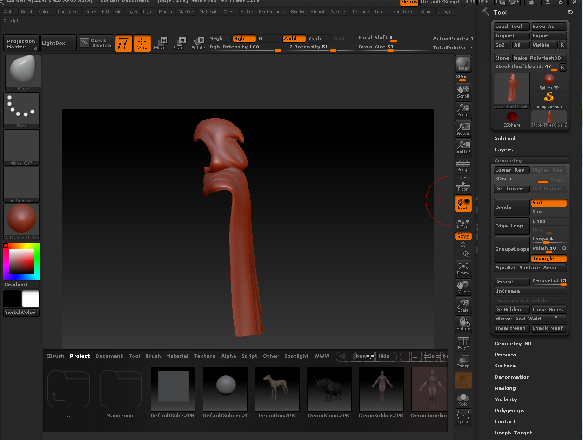
Task: Click the BPR render icon
Action: 463,64
